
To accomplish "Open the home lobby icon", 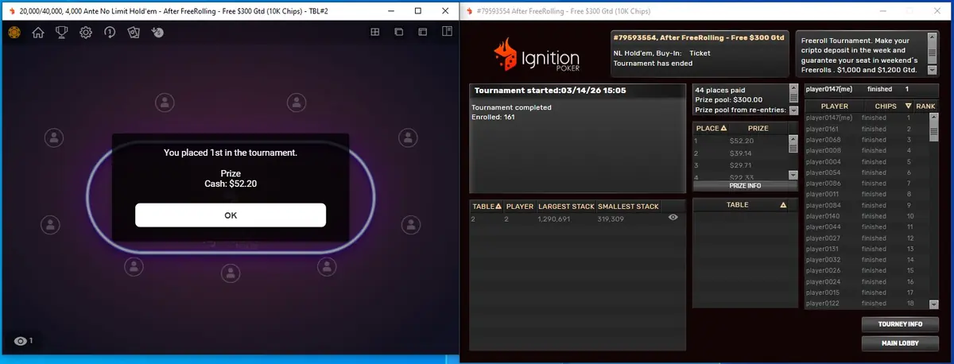I will 37,33.
